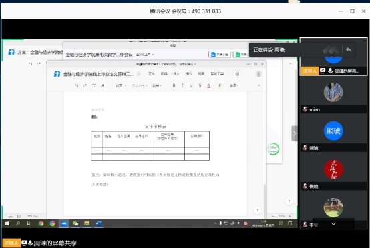
Task: Open the paragraph style dropdown
Action: 121,85
